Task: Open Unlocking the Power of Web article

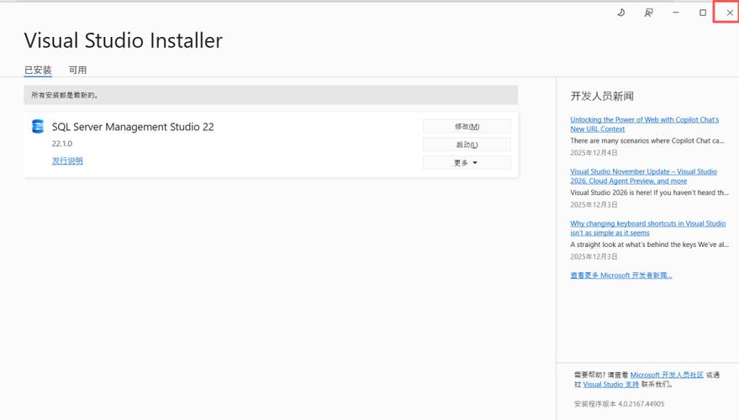Action: pos(644,124)
